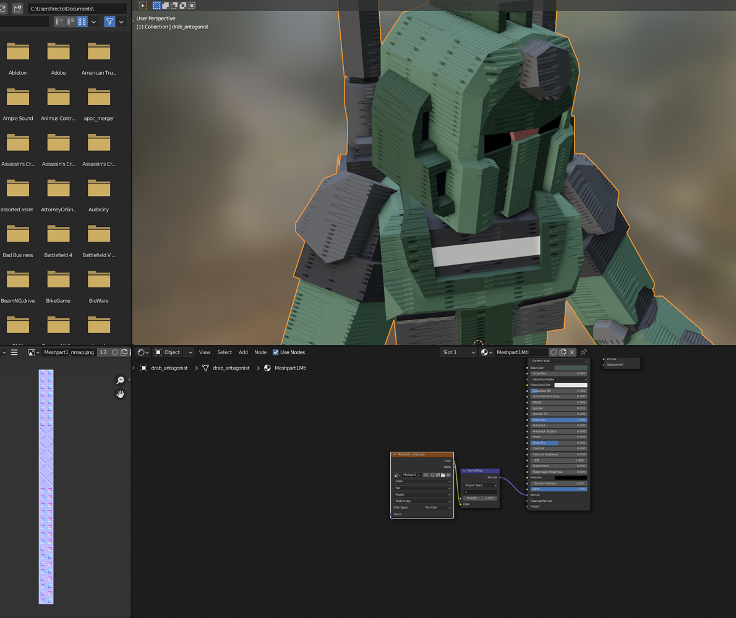Collapse the Meshpart1_nmap.png node header
The image size is (736, 618).
tap(395, 454)
